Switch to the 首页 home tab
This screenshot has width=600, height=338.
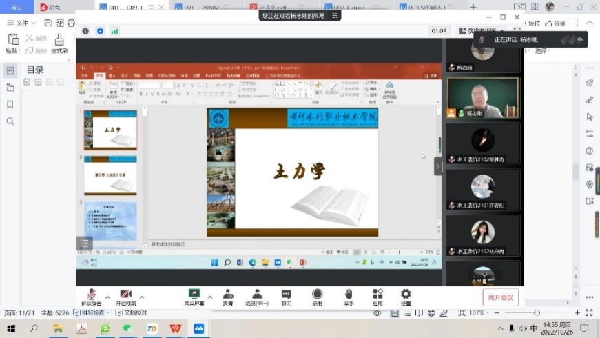[x=17, y=7]
